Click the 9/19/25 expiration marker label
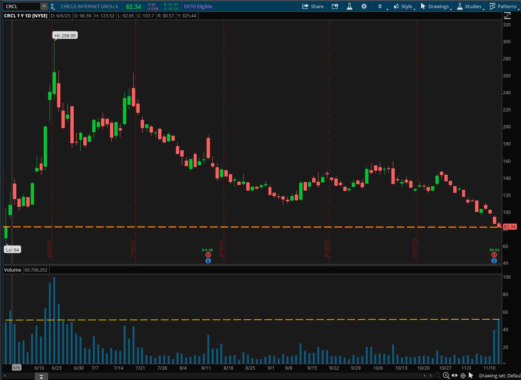521x380 pixels. point(327,249)
